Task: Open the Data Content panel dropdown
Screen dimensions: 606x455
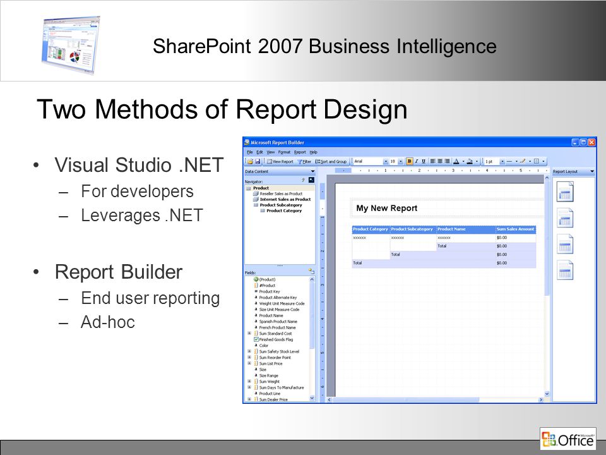Action: (x=312, y=171)
